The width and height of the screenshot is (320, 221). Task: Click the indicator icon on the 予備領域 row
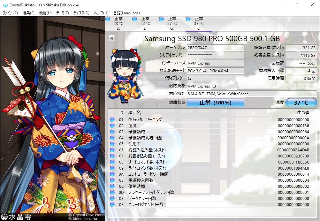[111, 131]
